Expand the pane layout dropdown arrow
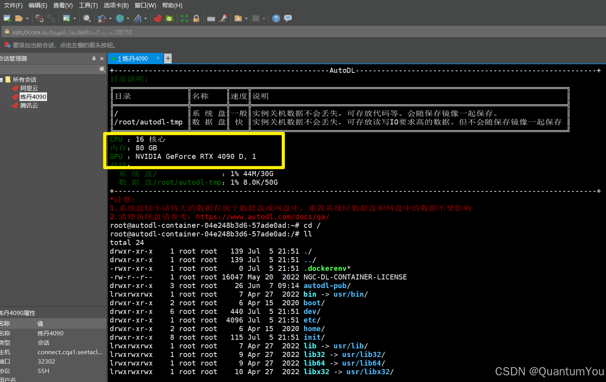This screenshot has height=382, width=606. click(264, 18)
